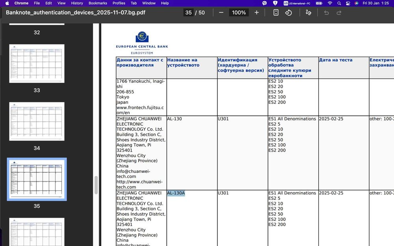The height and width of the screenshot is (246, 394).
Task: Open the File menu
Action: click(37, 3)
